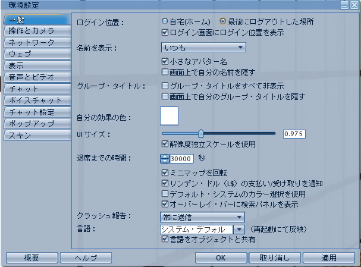This screenshot has width=361, height=267.
Task: Enable 画面上で自分の名前を隠す checkbox
Action: (x=165, y=72)
